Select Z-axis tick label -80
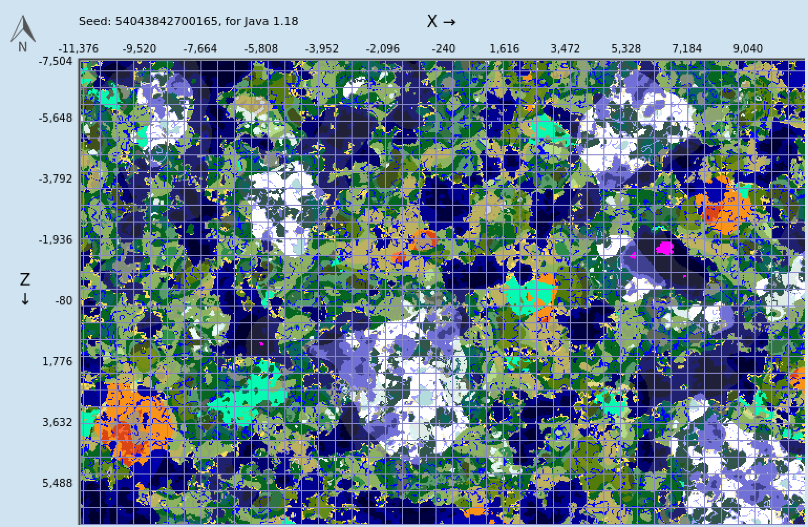This screenshot has height=527, width=808. pyautogui.click(x=63, y=300)
